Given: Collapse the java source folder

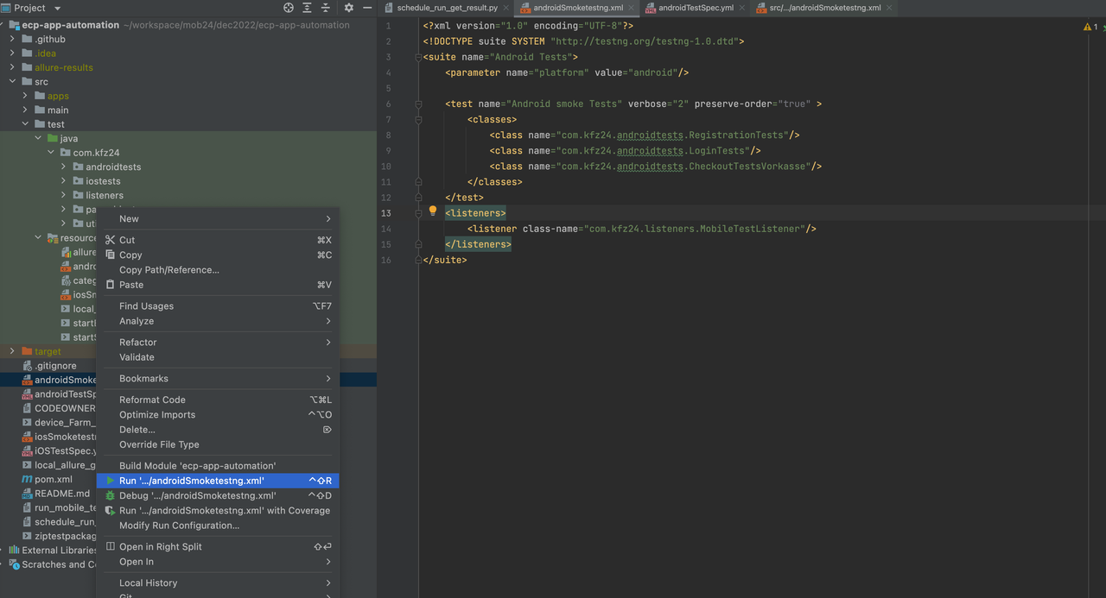Looking at the screenshot, I should (38, 139).
